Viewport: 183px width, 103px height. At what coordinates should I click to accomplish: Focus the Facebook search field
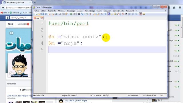point(21,18)
